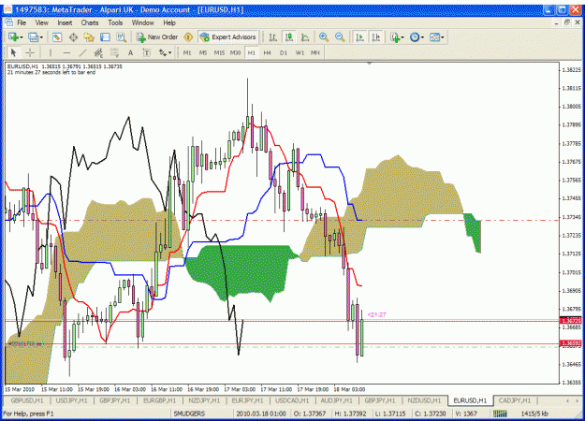Pick the vertical line drawing tool

point(51,53)
